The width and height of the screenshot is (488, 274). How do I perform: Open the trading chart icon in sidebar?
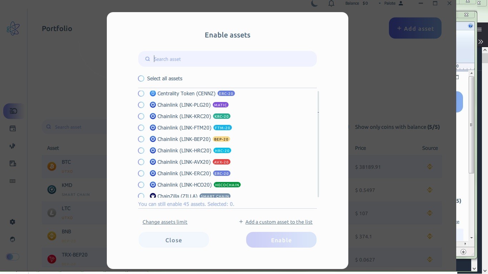pyautogui.click(x=13, y=146)
